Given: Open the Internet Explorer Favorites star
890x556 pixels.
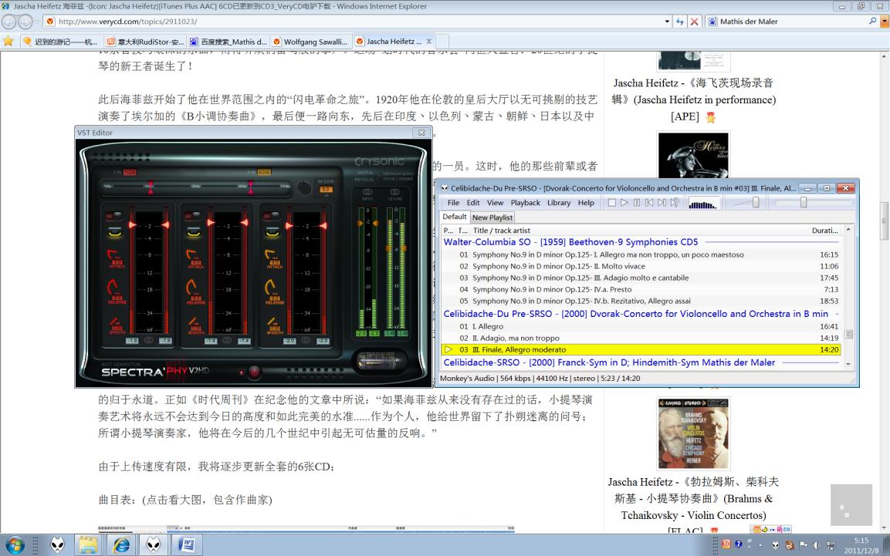Looking at the screenshot, I should [8, 42].
